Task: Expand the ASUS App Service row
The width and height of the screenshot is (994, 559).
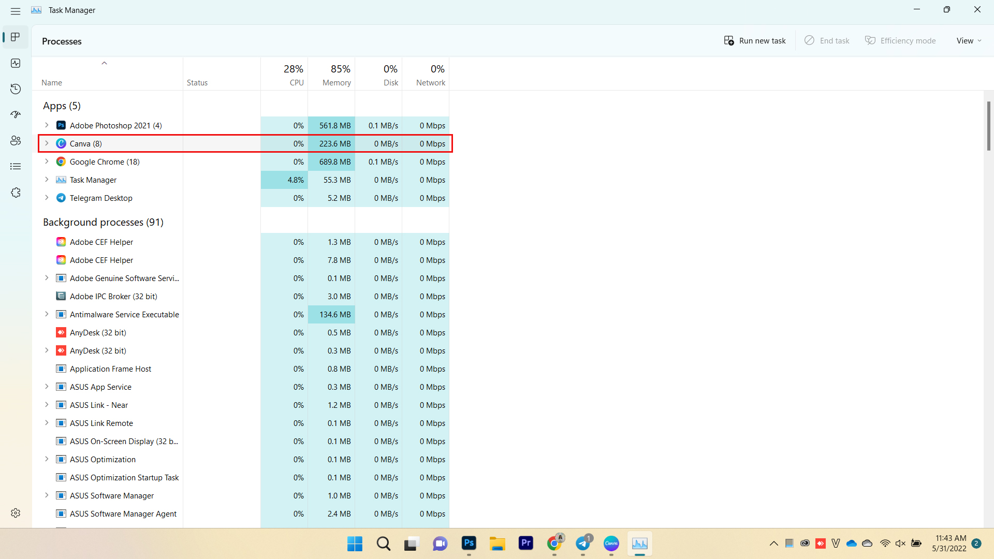Action: 47,387
